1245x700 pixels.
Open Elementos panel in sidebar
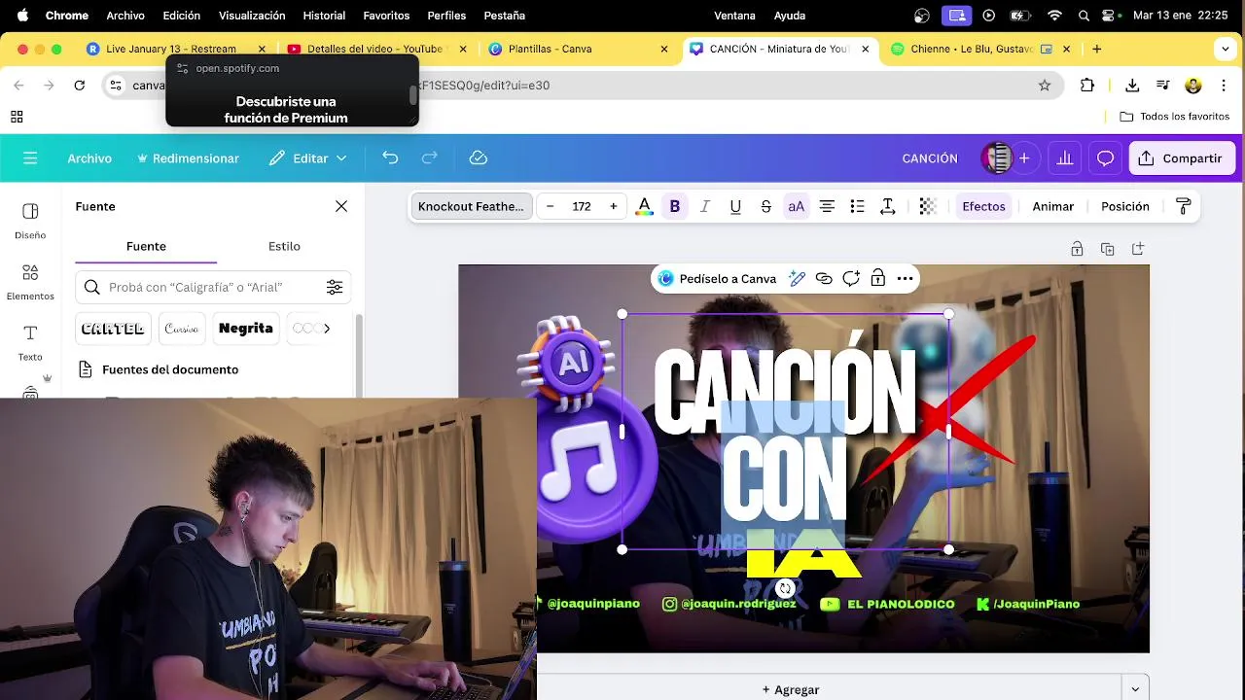click(x=30, y=282)
